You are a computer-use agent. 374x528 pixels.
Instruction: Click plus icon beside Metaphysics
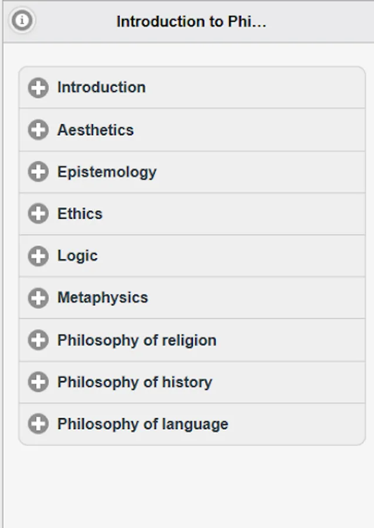click(x=38, y=298)
